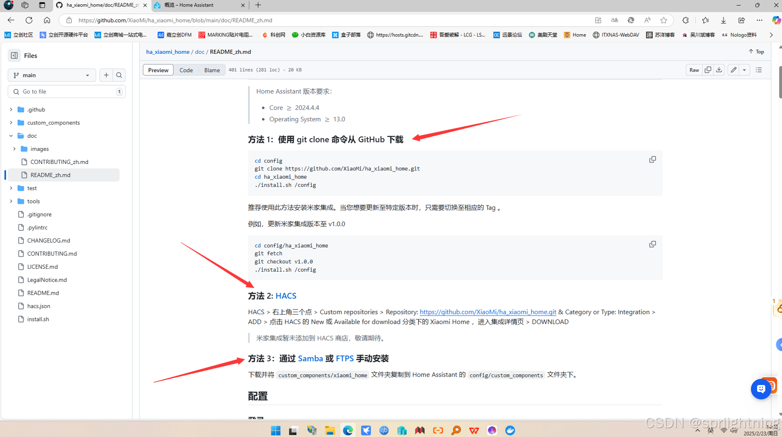Click the address bar URL

[x=175, y=20]
